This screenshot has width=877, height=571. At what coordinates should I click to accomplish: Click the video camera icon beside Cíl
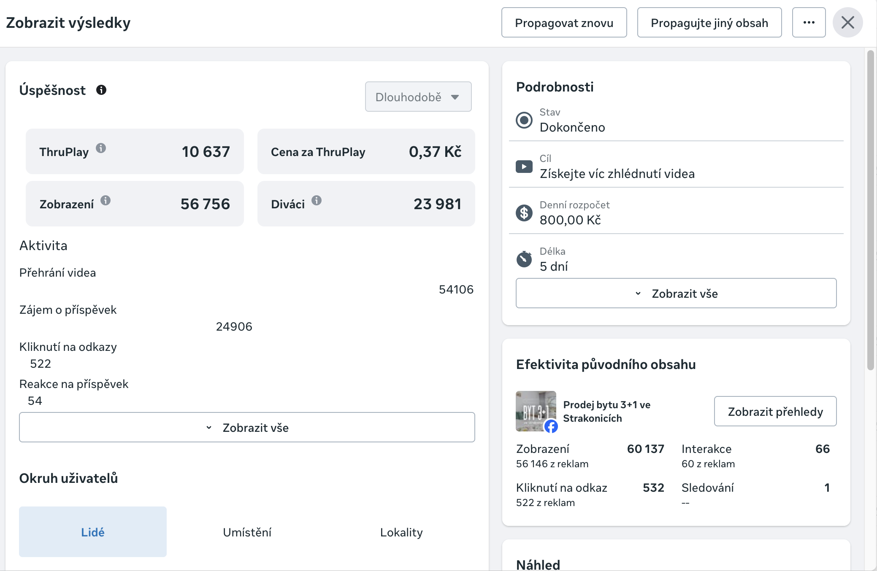point(524,167)
